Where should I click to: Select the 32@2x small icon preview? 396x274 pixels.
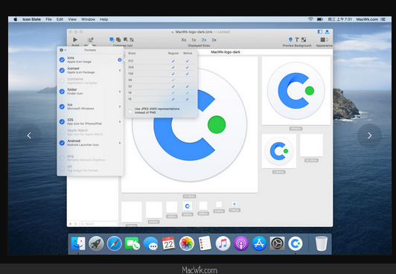click(x=188, y=206)
